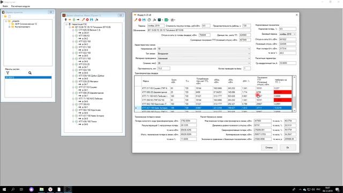343x193 pixels.
Task: Click the green Excel export icon in feeder dialog
Action: [166, 20]
